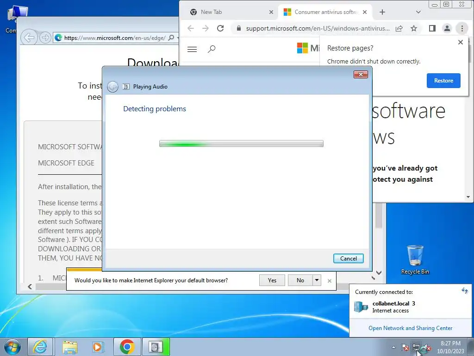Click Yes on default browser prompt
The image size is (474, 356).
[x=272, y=280]
